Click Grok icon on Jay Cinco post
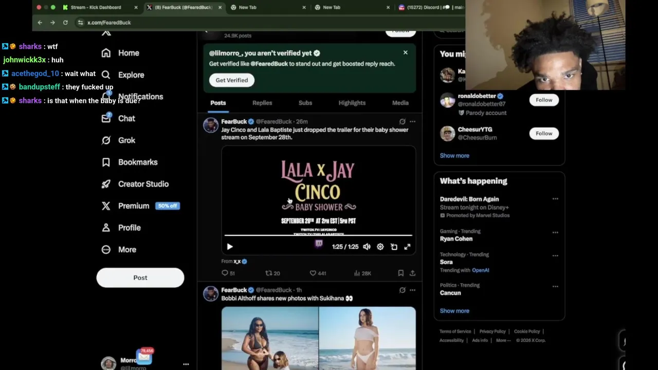The width and height of the screenshot is (658, 370). [402, 122]
